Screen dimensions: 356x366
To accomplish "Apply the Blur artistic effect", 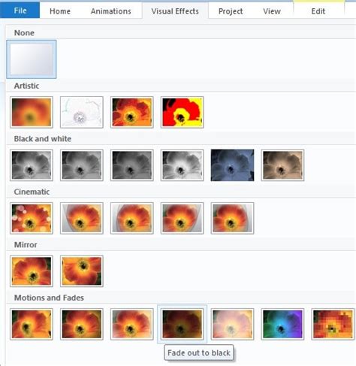I will [32, 112].
